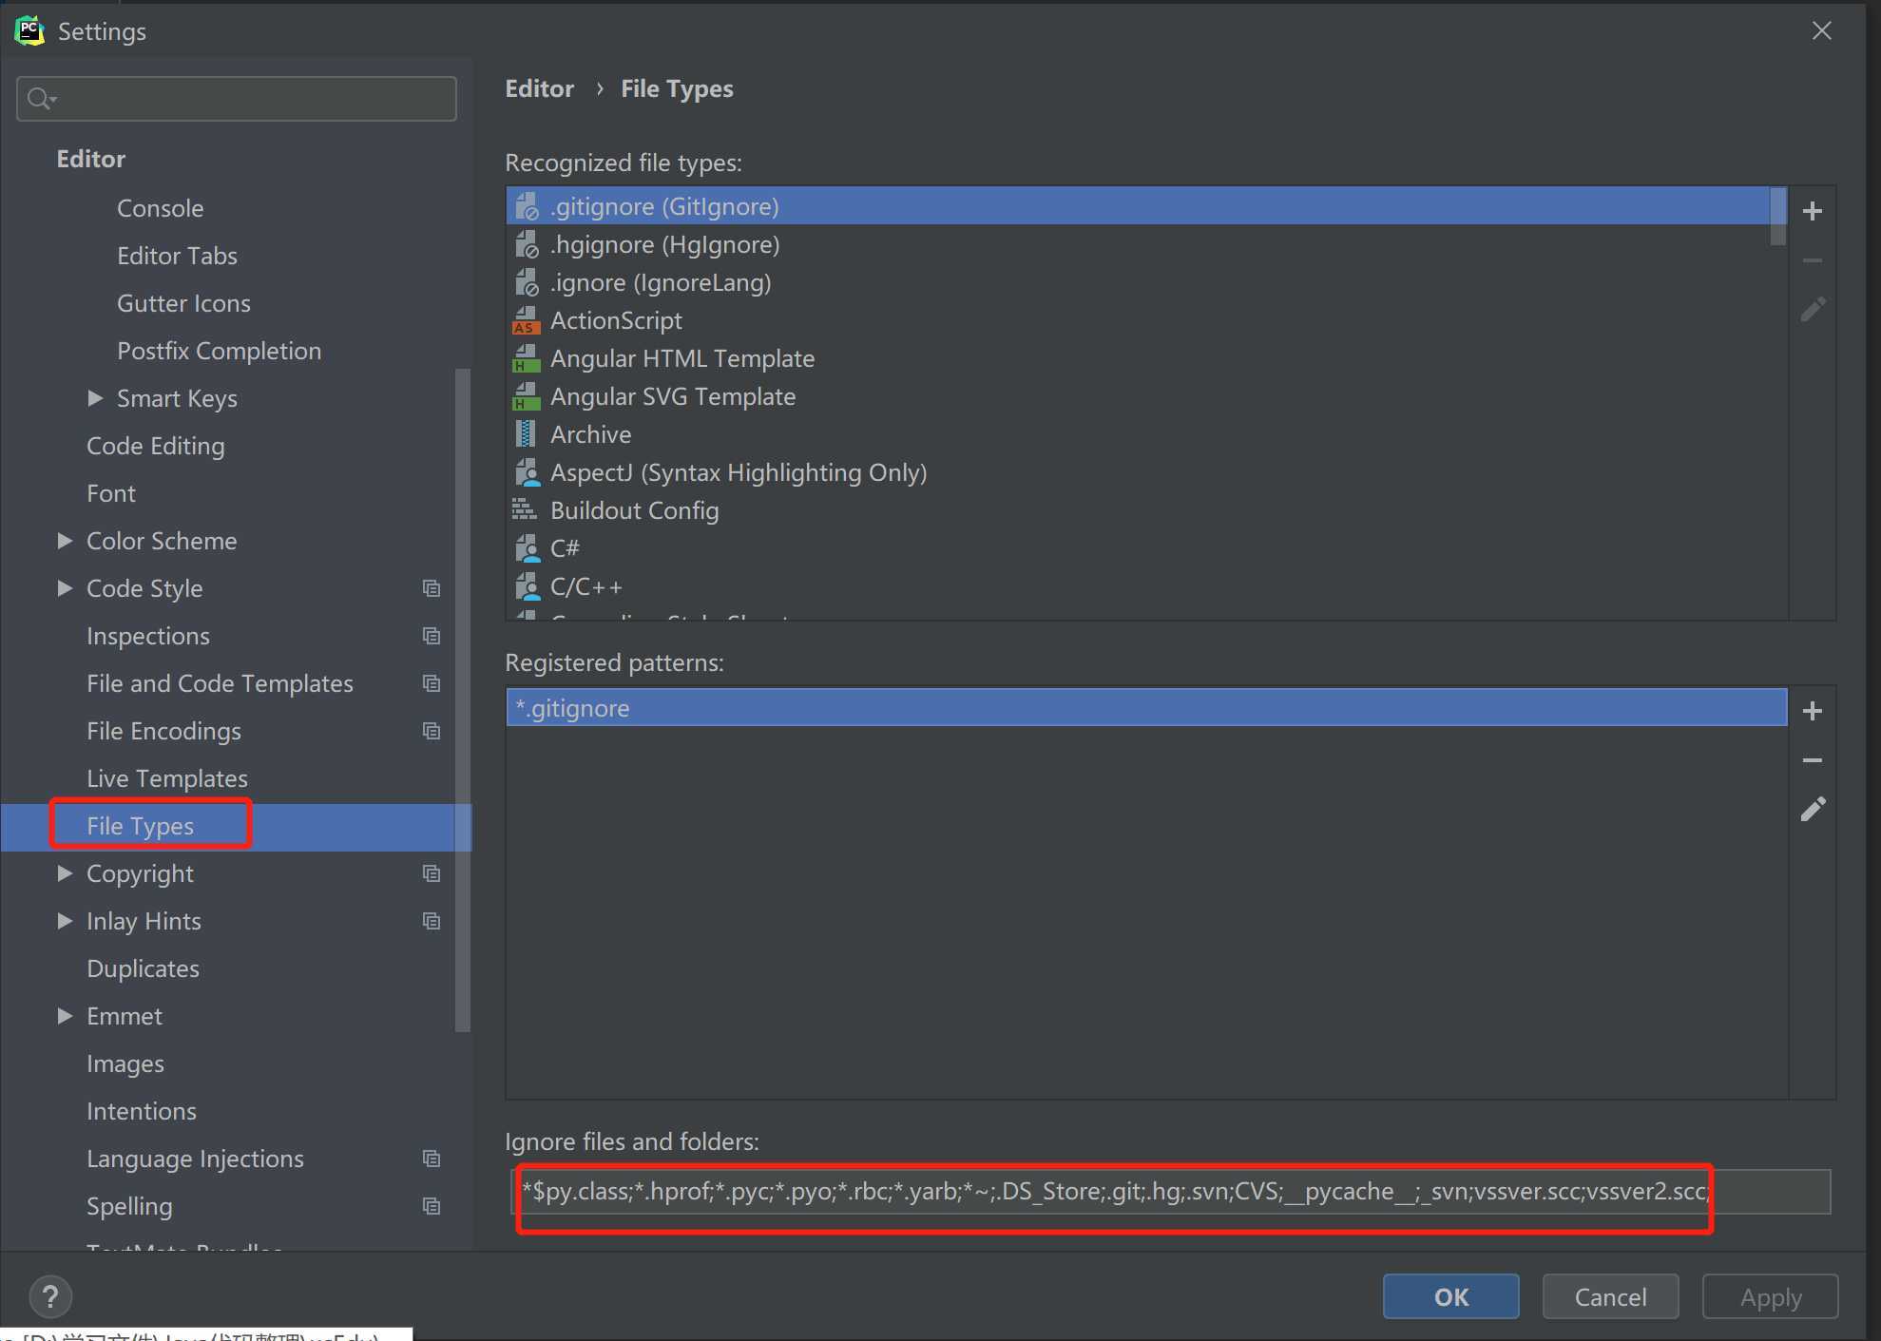Click the Buildout Config file type icon
The width and height of the screenshot is (1881, 1341).
tap(525, 509)
